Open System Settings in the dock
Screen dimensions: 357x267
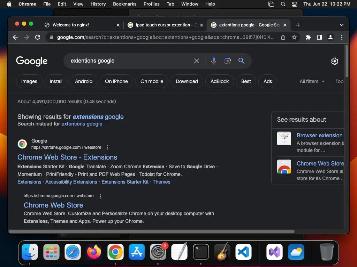pyautogui.click(x=158, y=252)
